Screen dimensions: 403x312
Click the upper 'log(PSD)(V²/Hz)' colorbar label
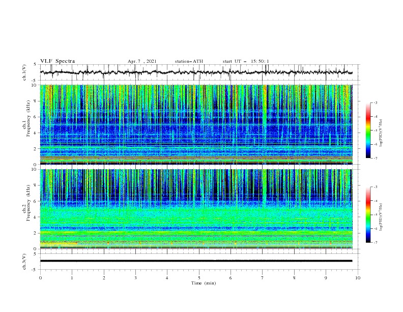pos(381,133)
